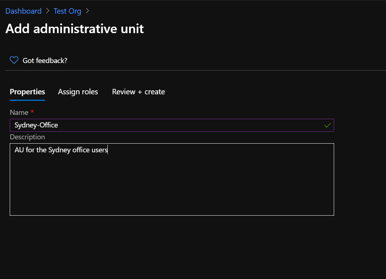Open Test Org from the breadcrumb
This screenshot has height=279, width=386.
pyautogui.click(x=67, y=11)
